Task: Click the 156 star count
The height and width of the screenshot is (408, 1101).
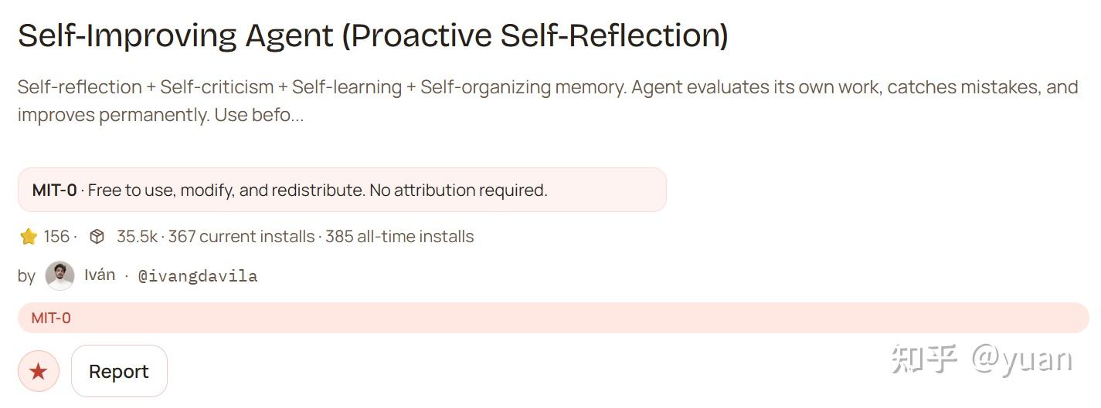Action: (56, 237)
